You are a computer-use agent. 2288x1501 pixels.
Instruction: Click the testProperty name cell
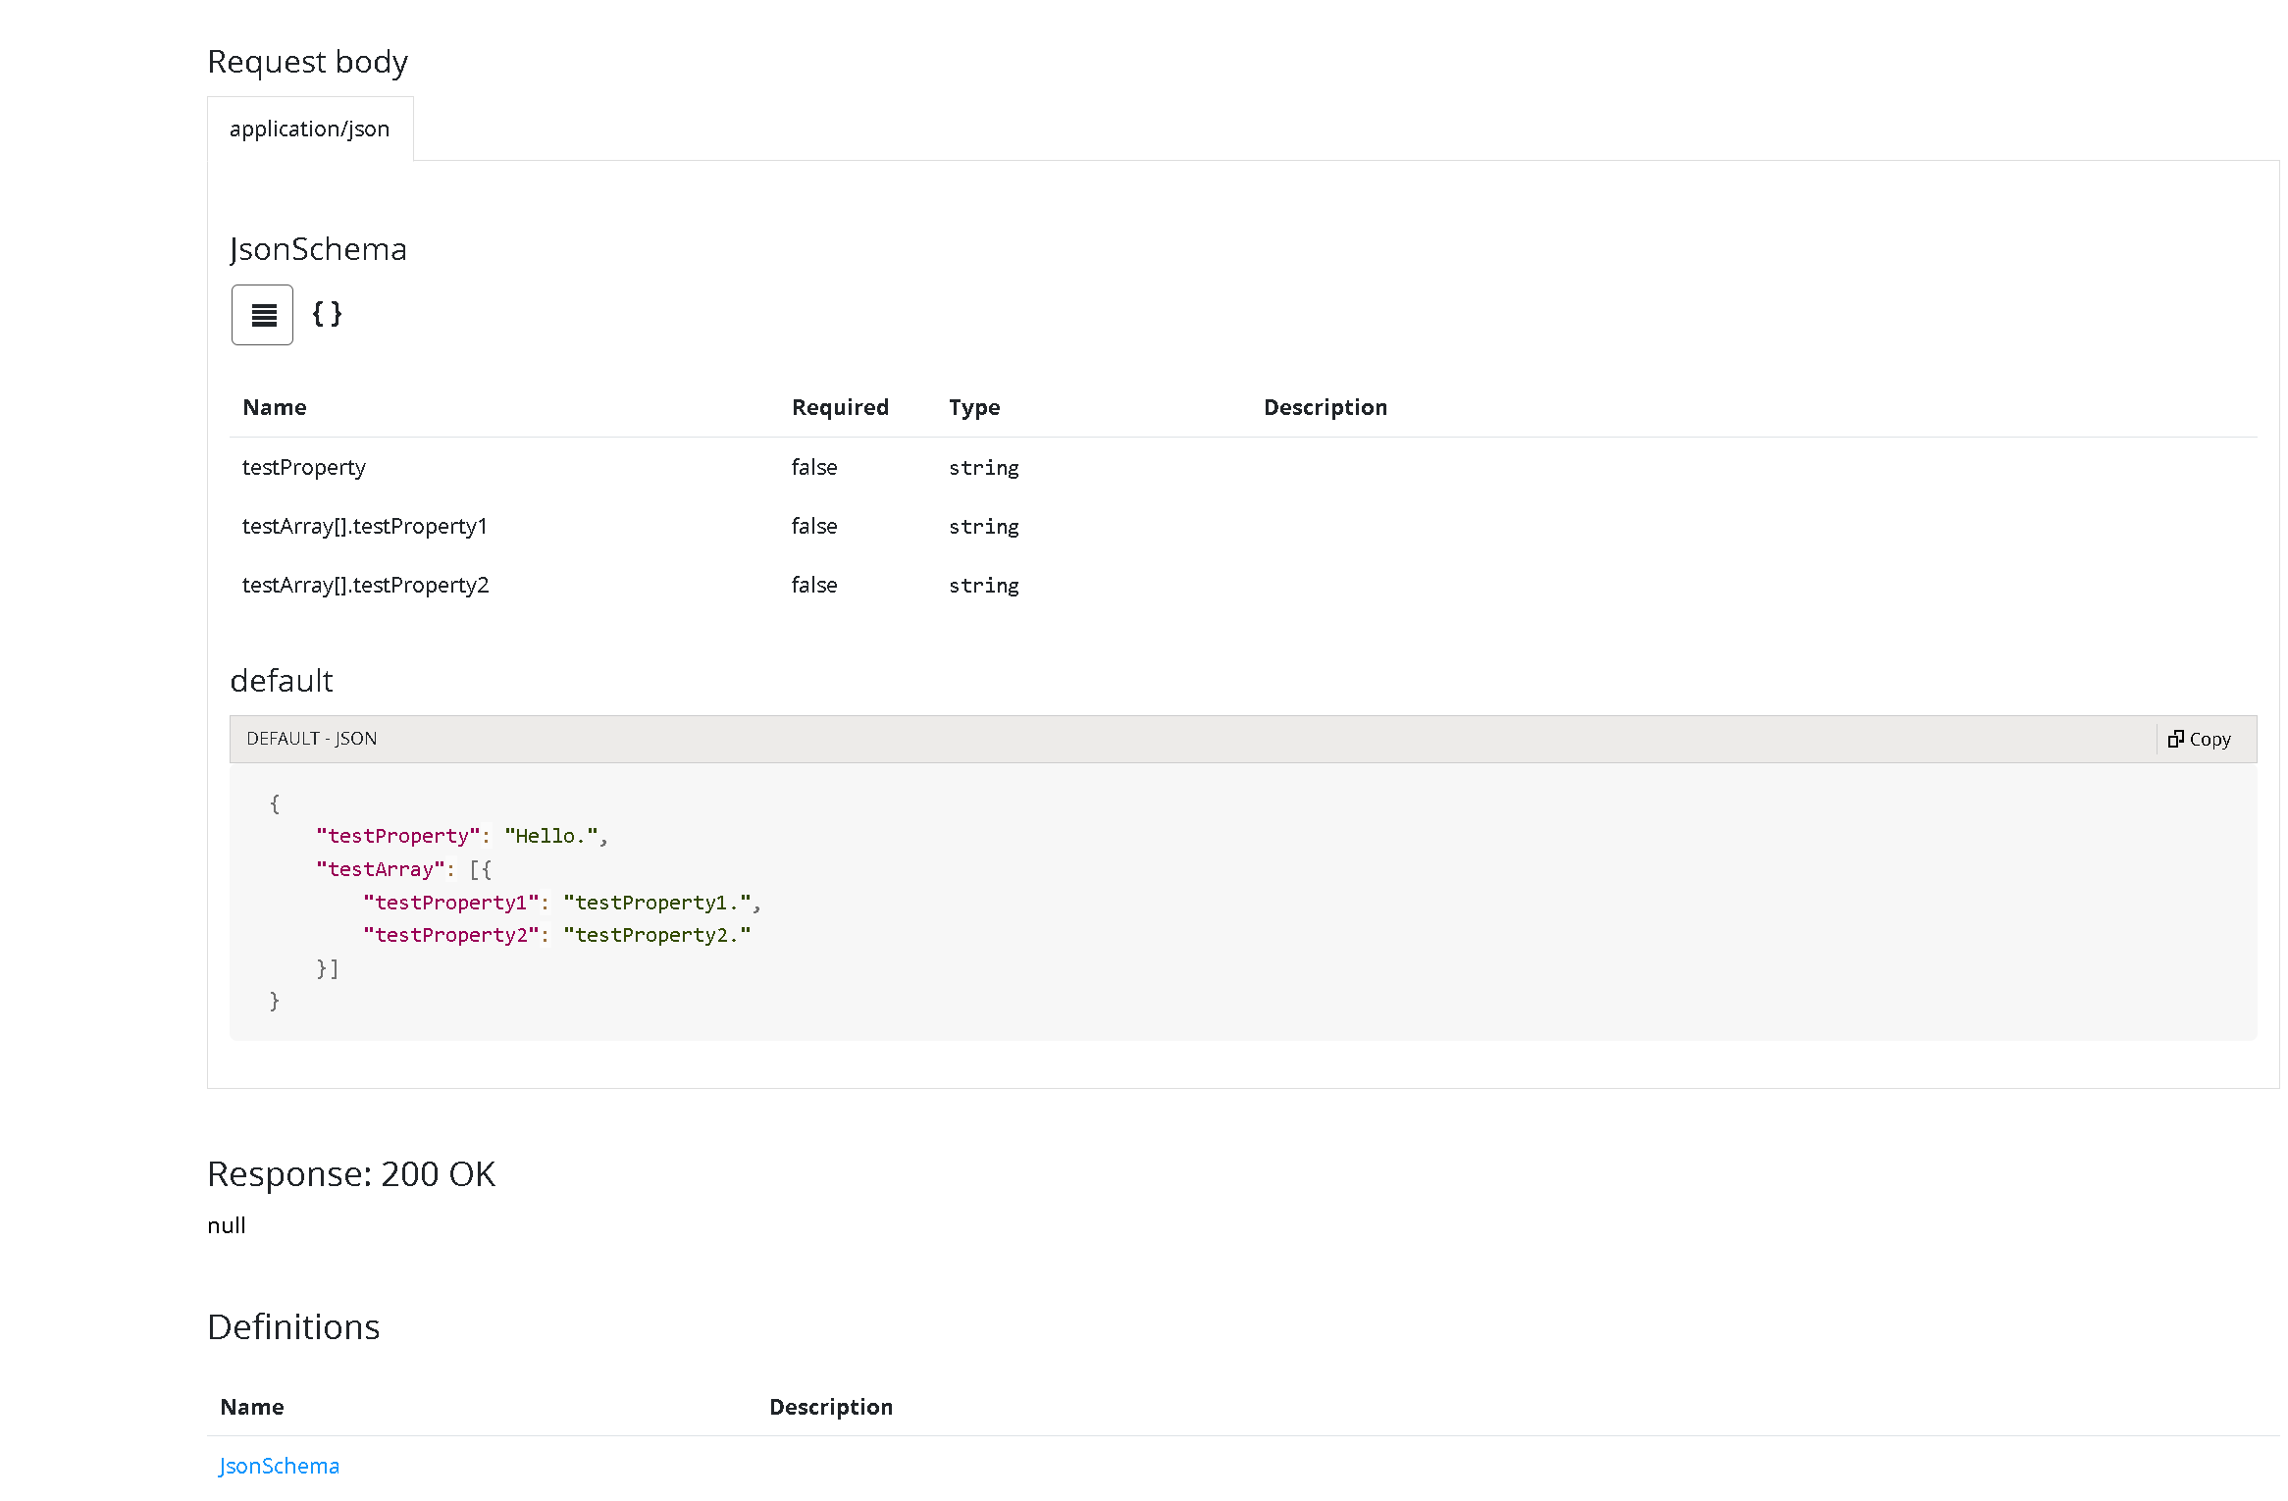coord(304,468)
